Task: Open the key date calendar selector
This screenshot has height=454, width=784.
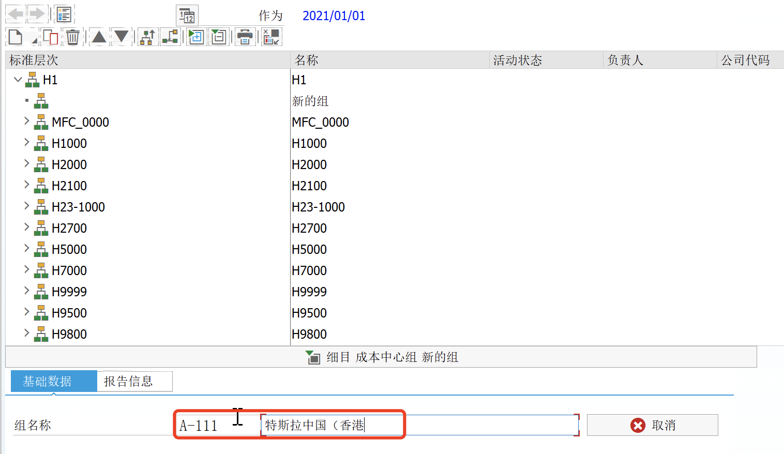Action: (x=187, y=16)
